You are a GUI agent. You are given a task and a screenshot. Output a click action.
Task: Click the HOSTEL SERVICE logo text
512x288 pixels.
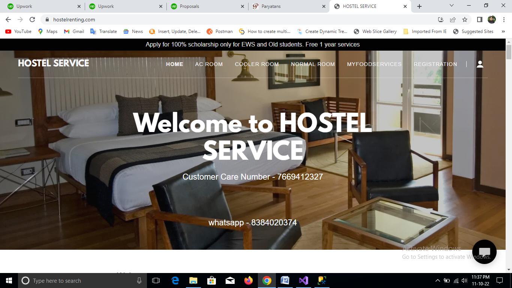54,63
